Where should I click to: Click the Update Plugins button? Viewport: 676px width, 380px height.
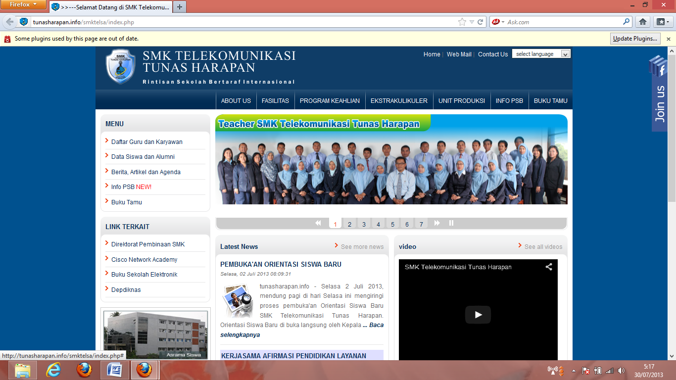[x=635, y=38]
